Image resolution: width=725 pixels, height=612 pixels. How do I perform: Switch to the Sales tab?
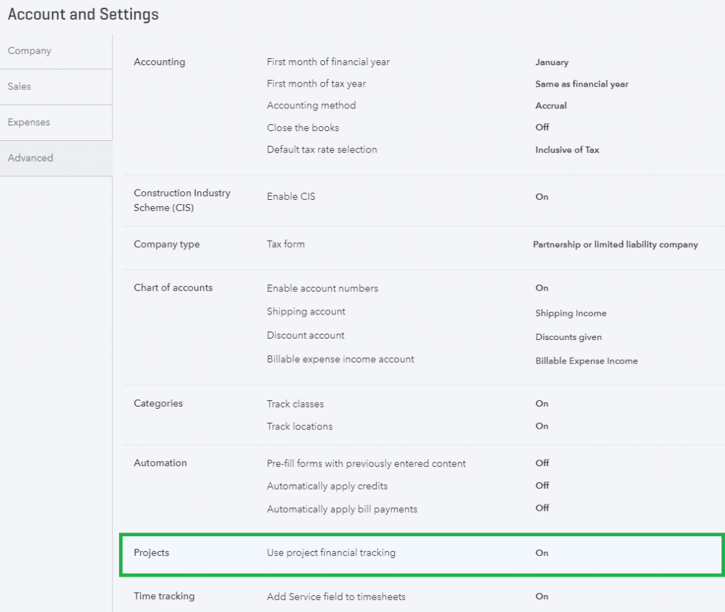click(55, 86)
